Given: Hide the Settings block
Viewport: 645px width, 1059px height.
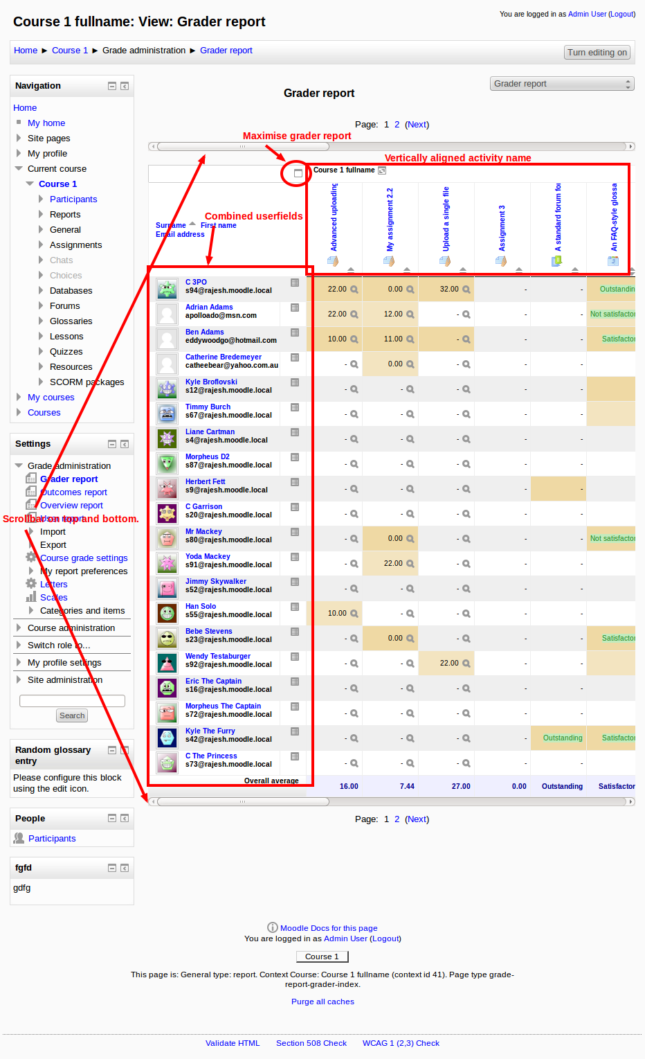Looking at the screenshot, I should point(112,444).
